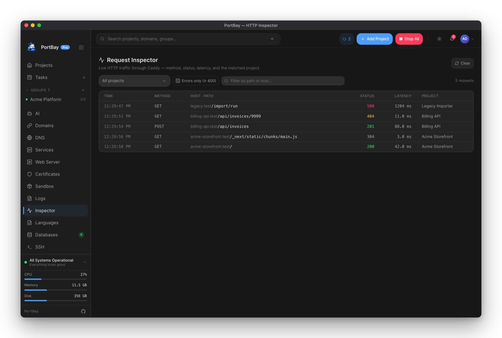The image size is (502, 338).
Task: Open the Acme Platform group
Action: (56, 99)
